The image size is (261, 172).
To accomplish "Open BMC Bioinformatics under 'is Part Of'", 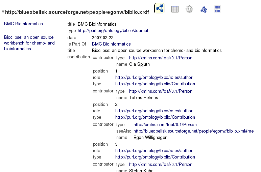I will coord(111,44).
